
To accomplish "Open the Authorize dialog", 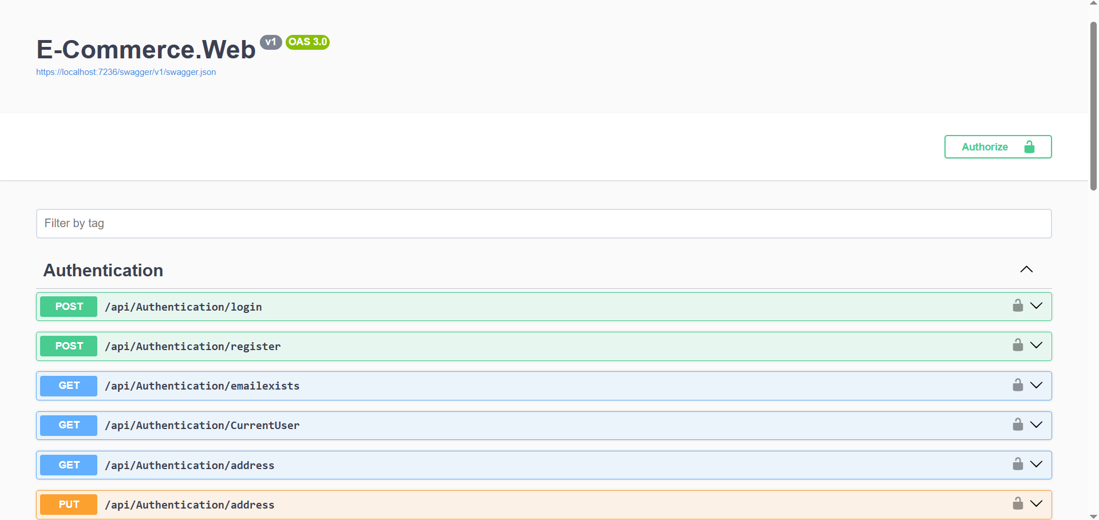I will pos(998,147).
